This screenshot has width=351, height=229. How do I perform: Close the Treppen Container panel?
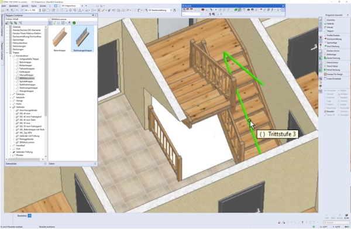[x=96, y=15]
